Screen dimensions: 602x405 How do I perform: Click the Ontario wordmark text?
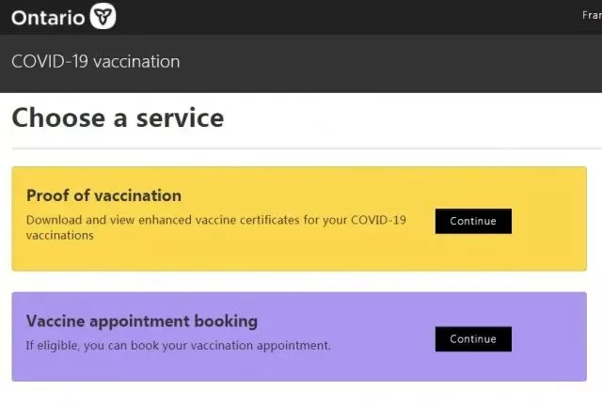click(48, 18)
